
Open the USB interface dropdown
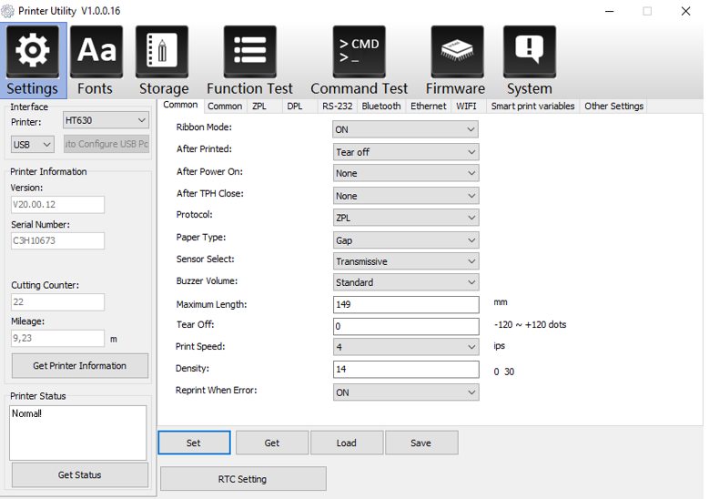(x=33, y=144)
